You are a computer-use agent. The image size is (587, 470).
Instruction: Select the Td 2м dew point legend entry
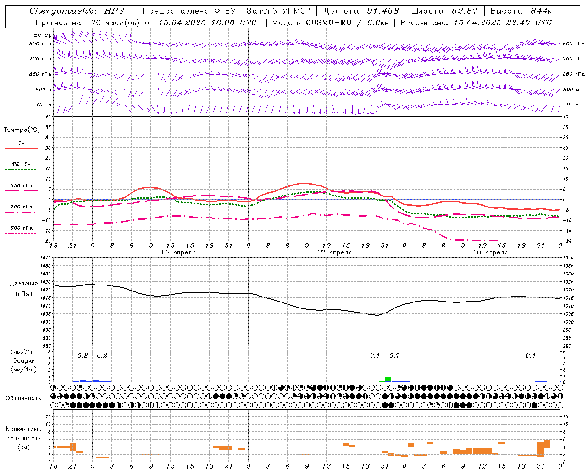tap(21, 164)
